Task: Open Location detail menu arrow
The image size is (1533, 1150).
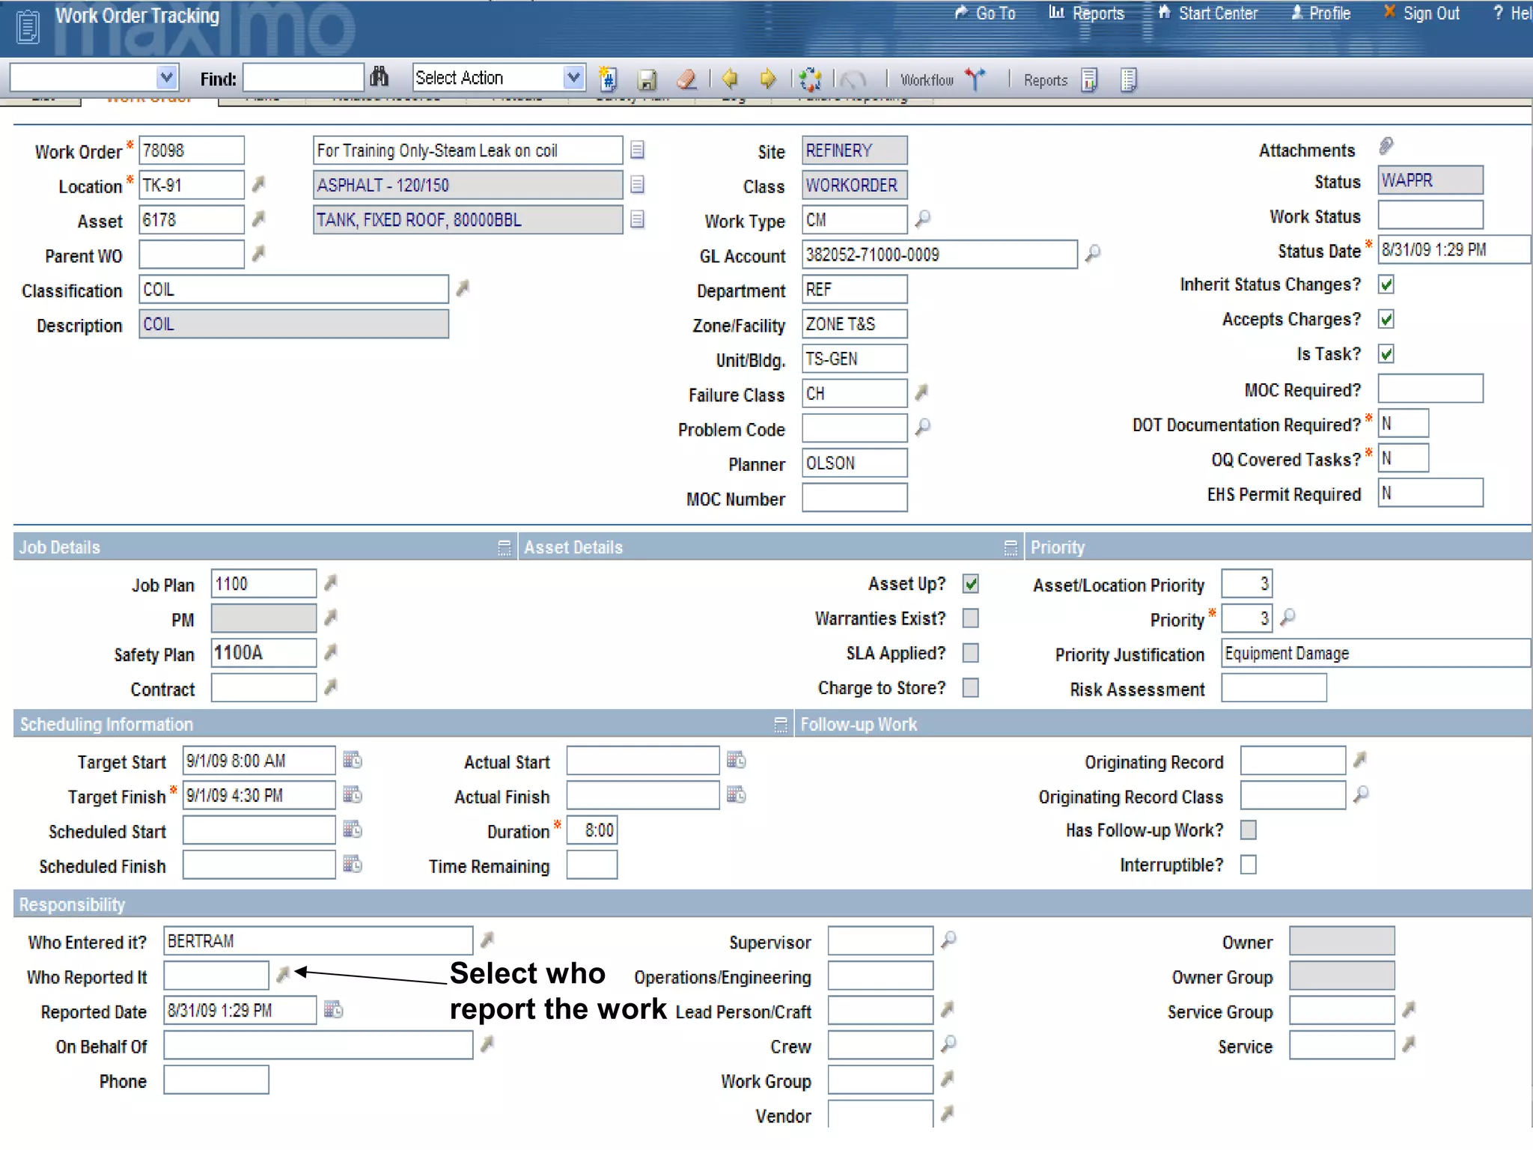Action: coord(258,184)
